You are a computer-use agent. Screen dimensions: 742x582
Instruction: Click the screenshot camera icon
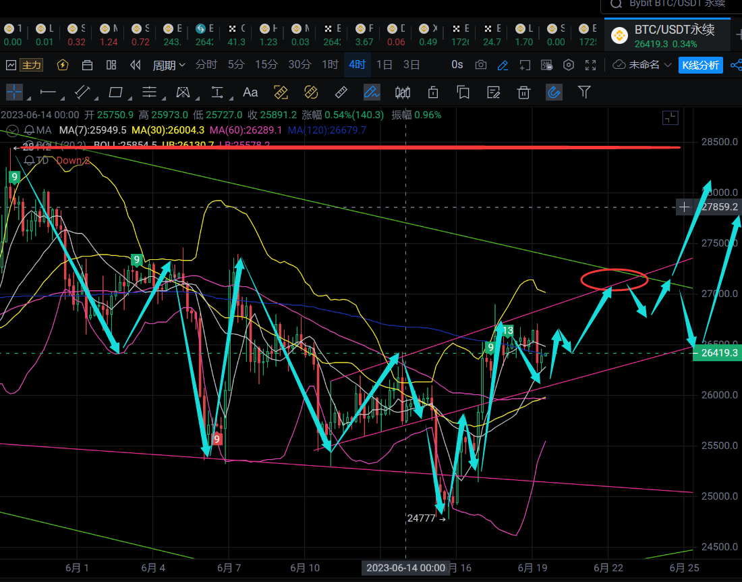point(481,65)
